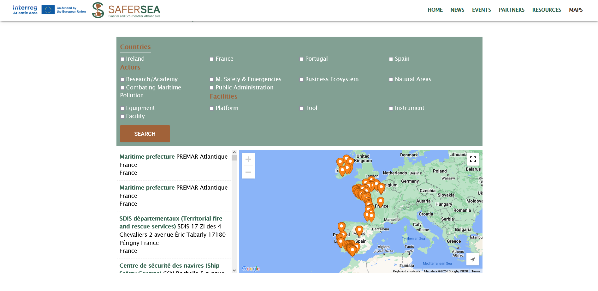Check the Portugal country filter

(301, 59)
